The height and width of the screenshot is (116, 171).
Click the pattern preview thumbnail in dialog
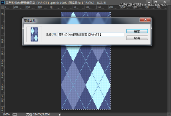[x=34, y=34]
